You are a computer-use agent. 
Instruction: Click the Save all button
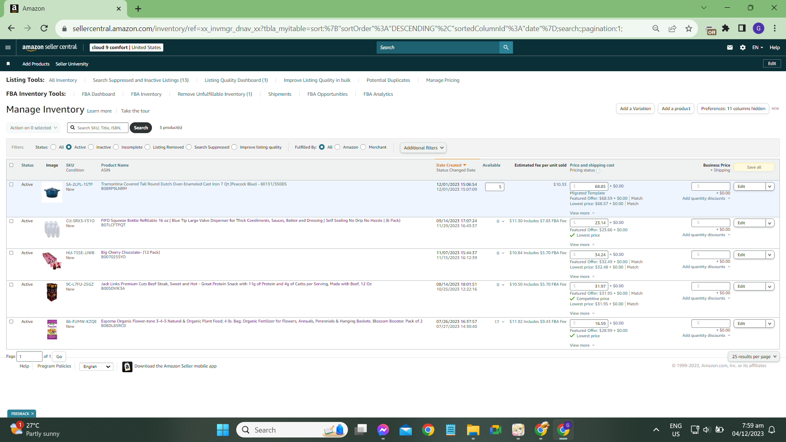point(754,167)
